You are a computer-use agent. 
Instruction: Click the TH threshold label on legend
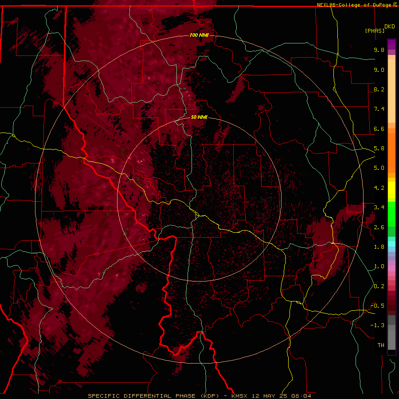tap(381, 345)
